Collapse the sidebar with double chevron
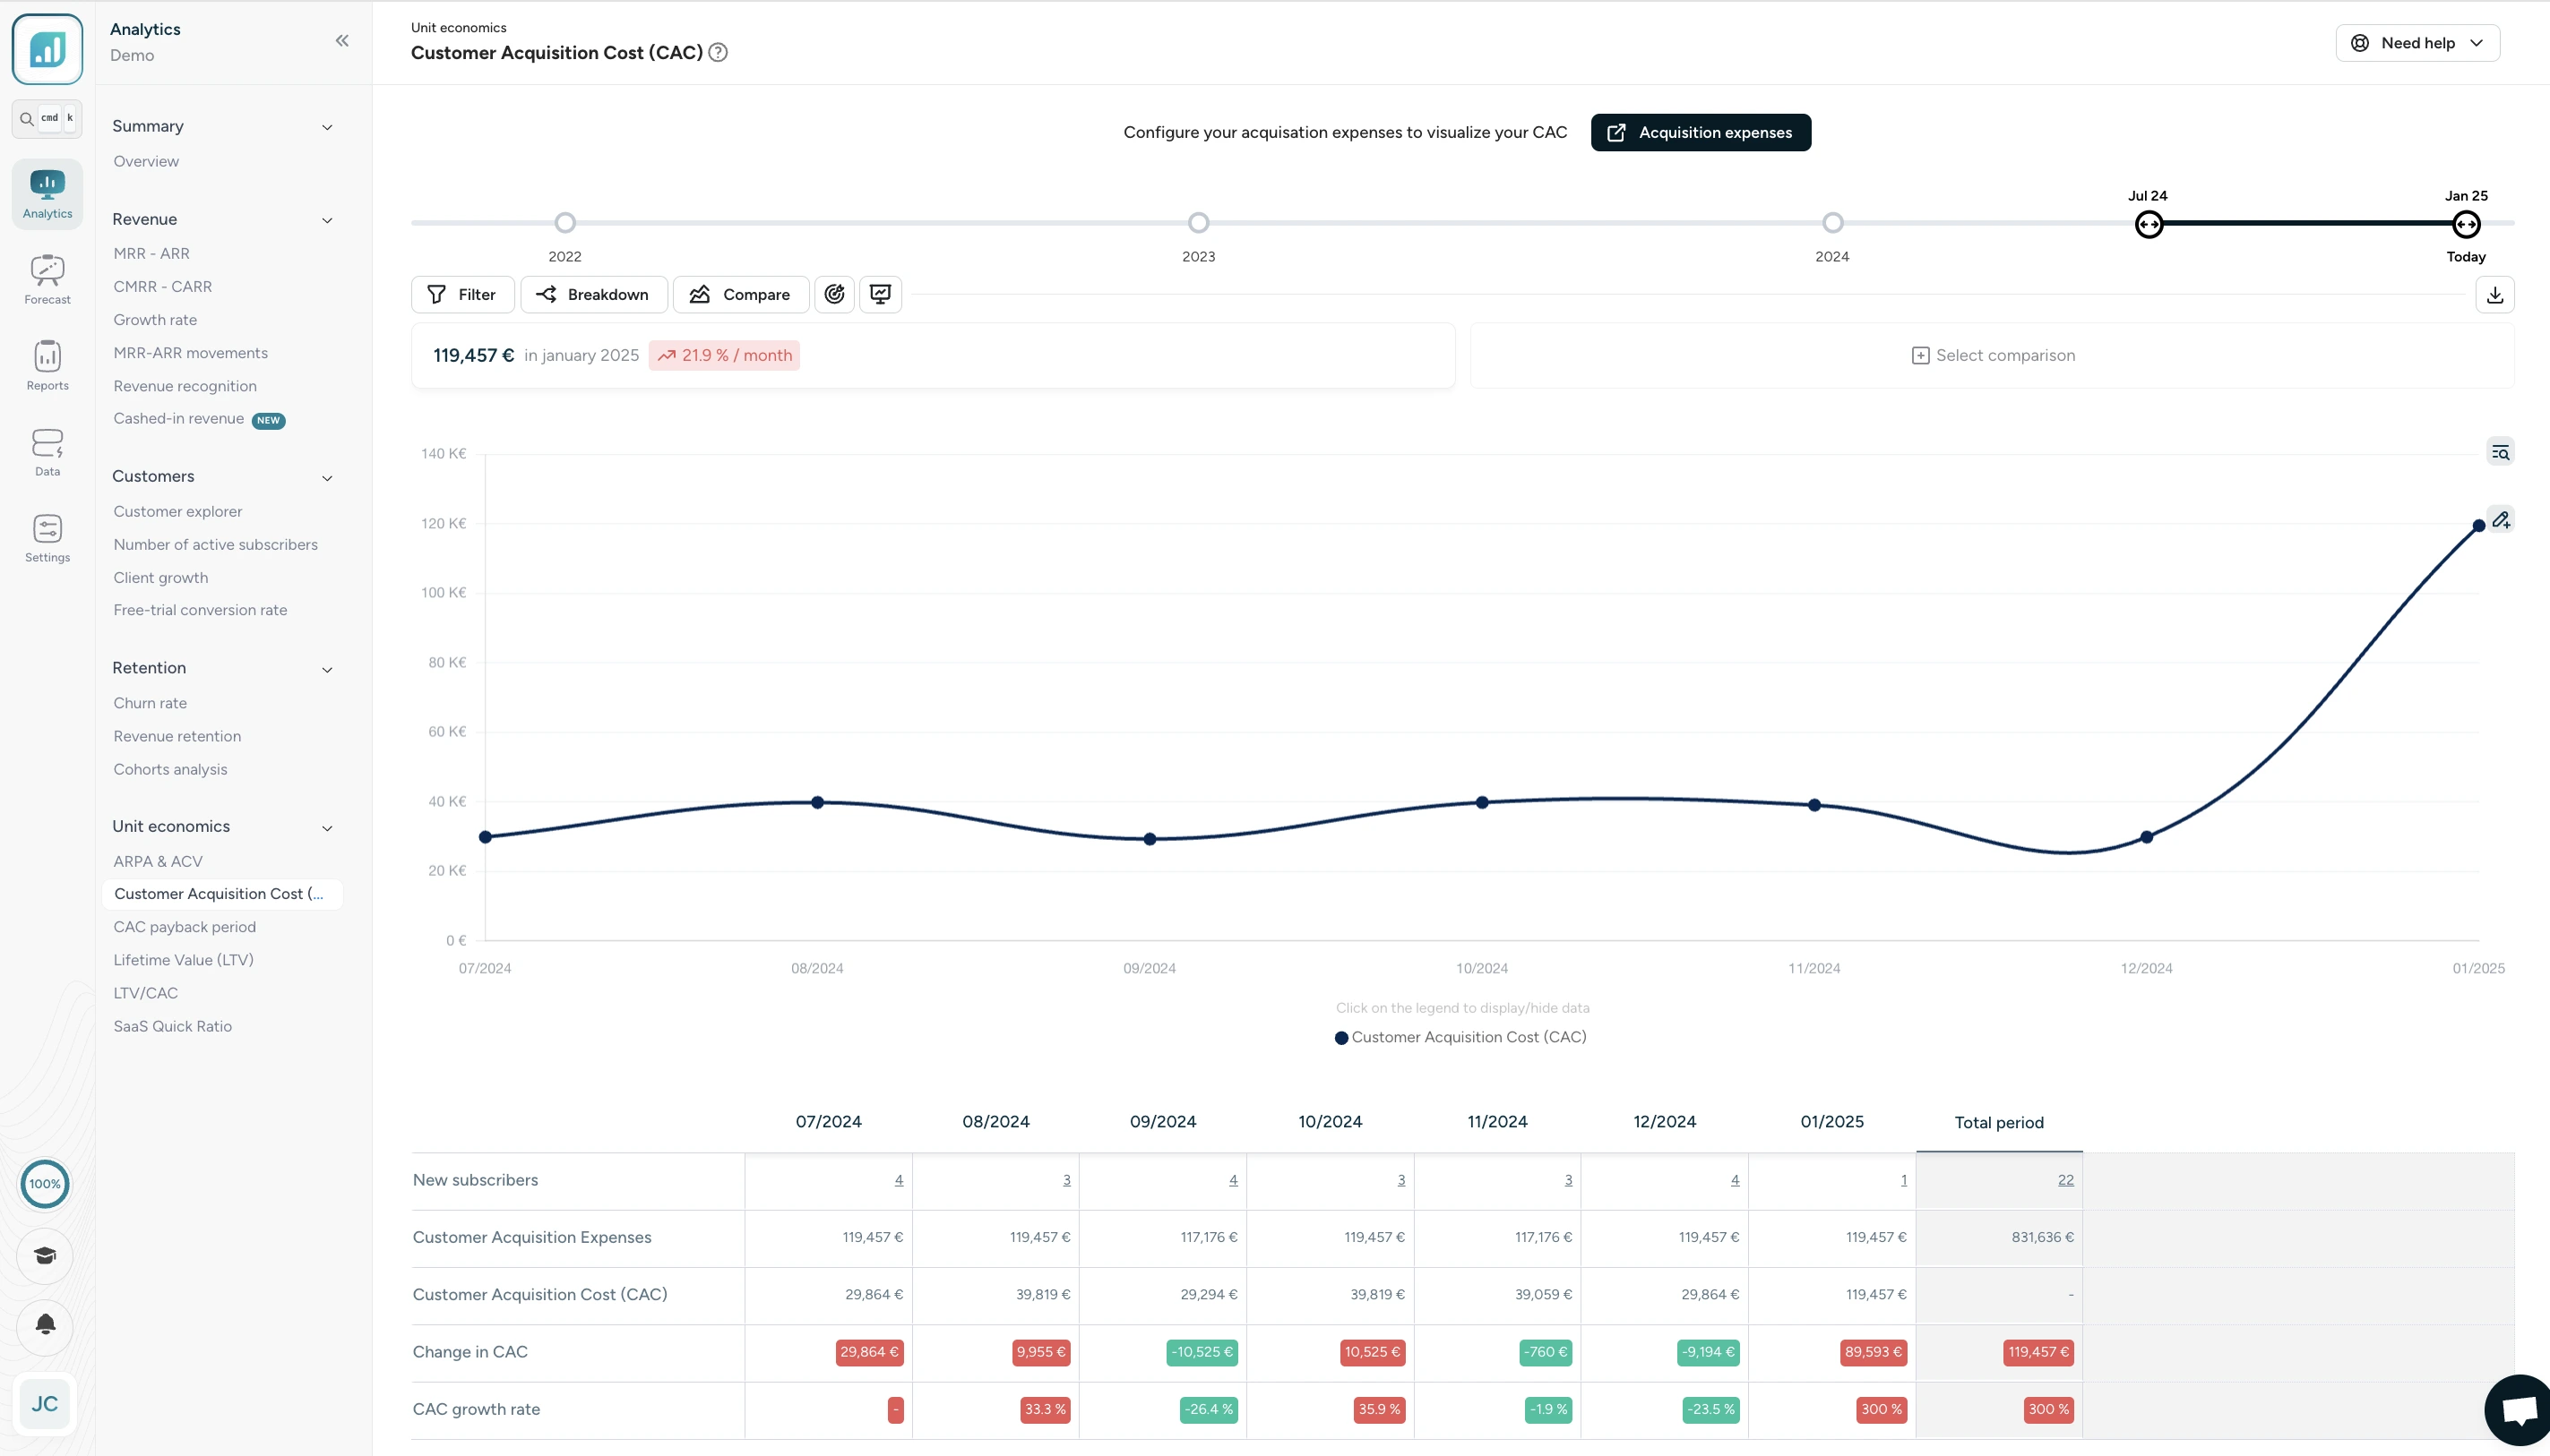 coord(342,41)
